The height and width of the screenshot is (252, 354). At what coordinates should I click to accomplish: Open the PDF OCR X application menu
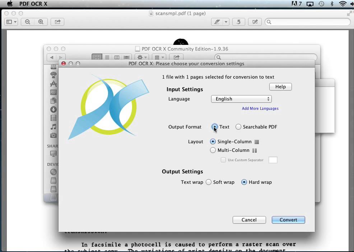(33, 4)
